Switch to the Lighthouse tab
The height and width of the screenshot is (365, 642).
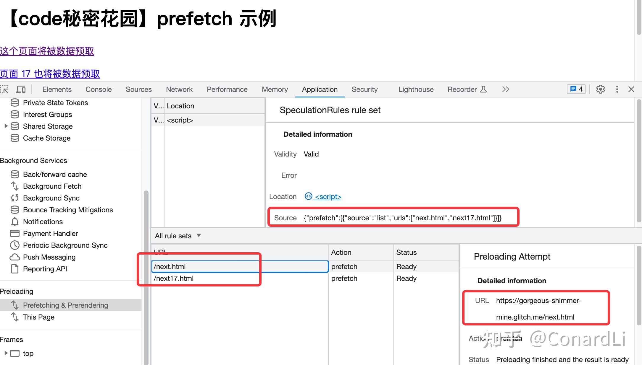[416, 89]
